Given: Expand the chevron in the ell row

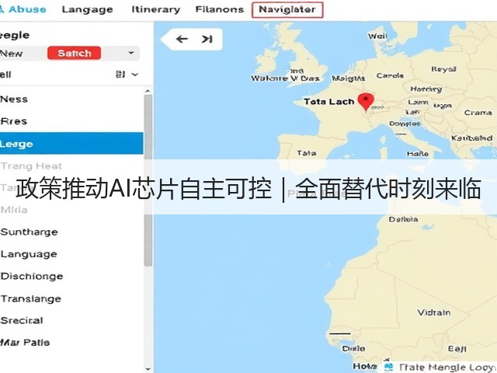Looking at the screenshot, I should pos(135,75).
